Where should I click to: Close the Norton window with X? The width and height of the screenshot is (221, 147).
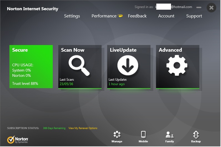(x=211, y=7)
